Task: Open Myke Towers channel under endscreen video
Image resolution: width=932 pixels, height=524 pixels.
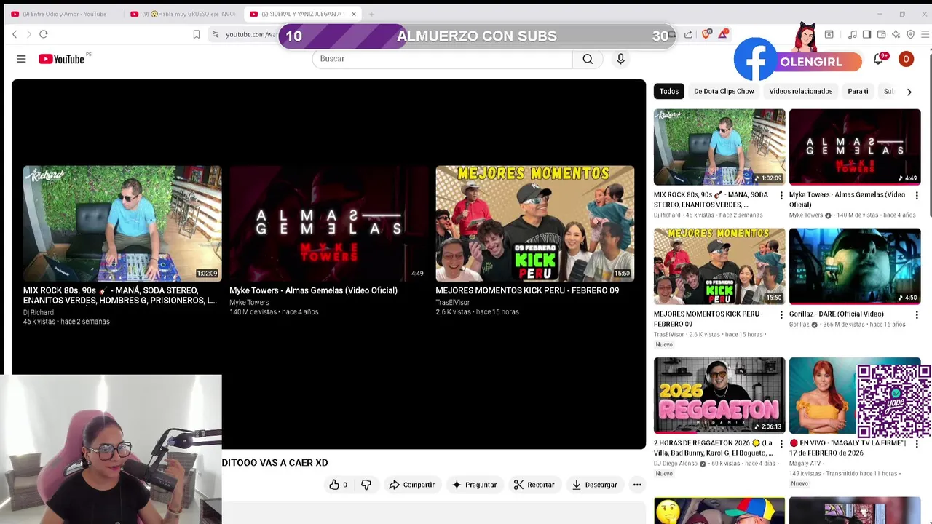Action: 249,303
